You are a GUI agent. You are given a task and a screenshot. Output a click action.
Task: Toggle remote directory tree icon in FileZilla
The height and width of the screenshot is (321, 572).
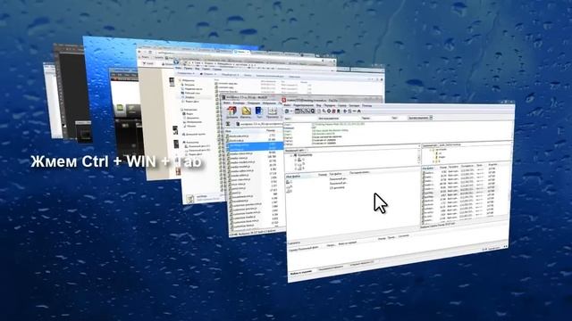tap(307, 111)
